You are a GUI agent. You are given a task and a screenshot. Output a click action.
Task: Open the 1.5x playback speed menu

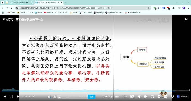pos(125,97)
